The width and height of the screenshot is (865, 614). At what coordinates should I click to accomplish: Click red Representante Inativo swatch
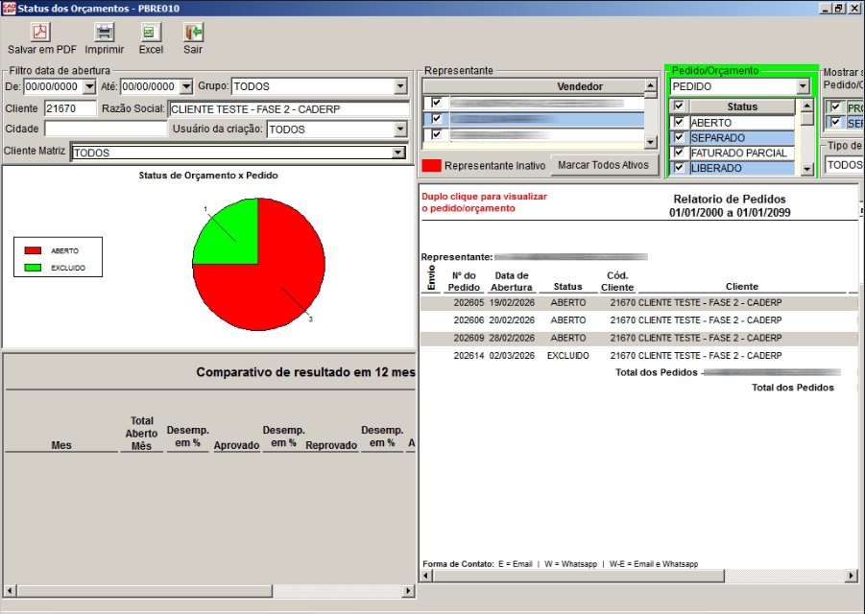pos(431,165)
